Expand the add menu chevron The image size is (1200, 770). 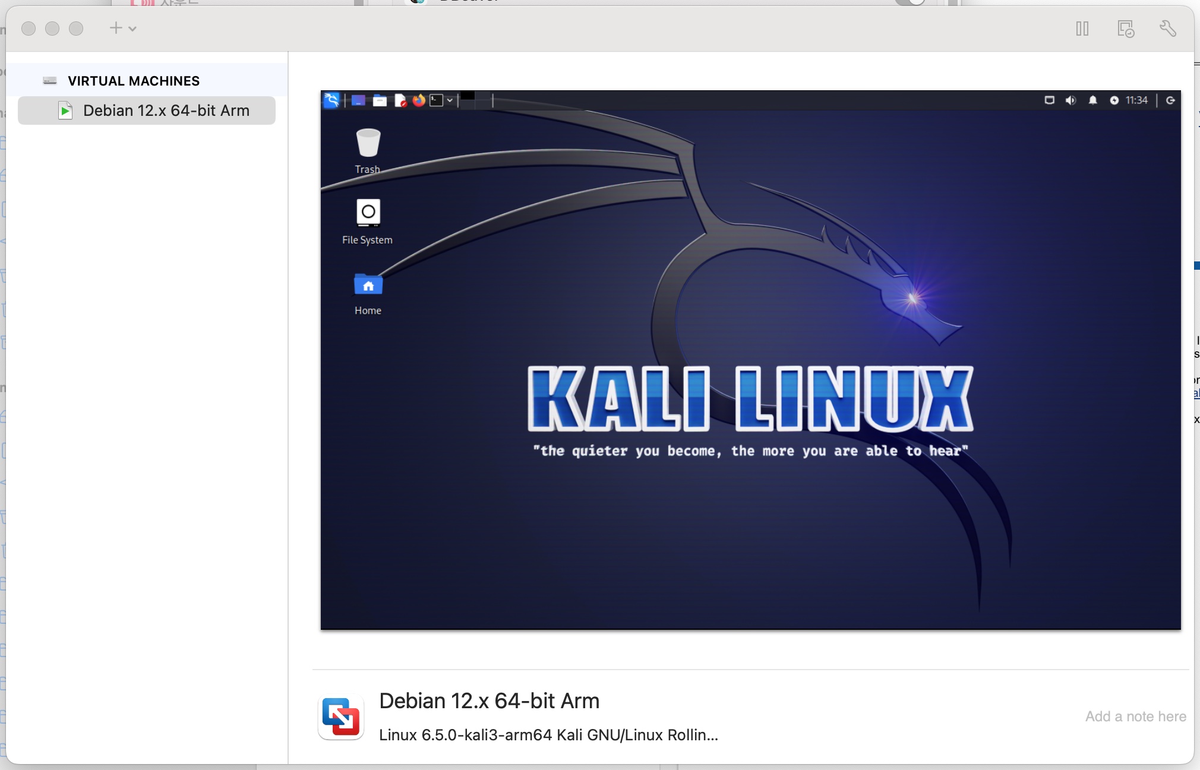(x=132, y=29)
